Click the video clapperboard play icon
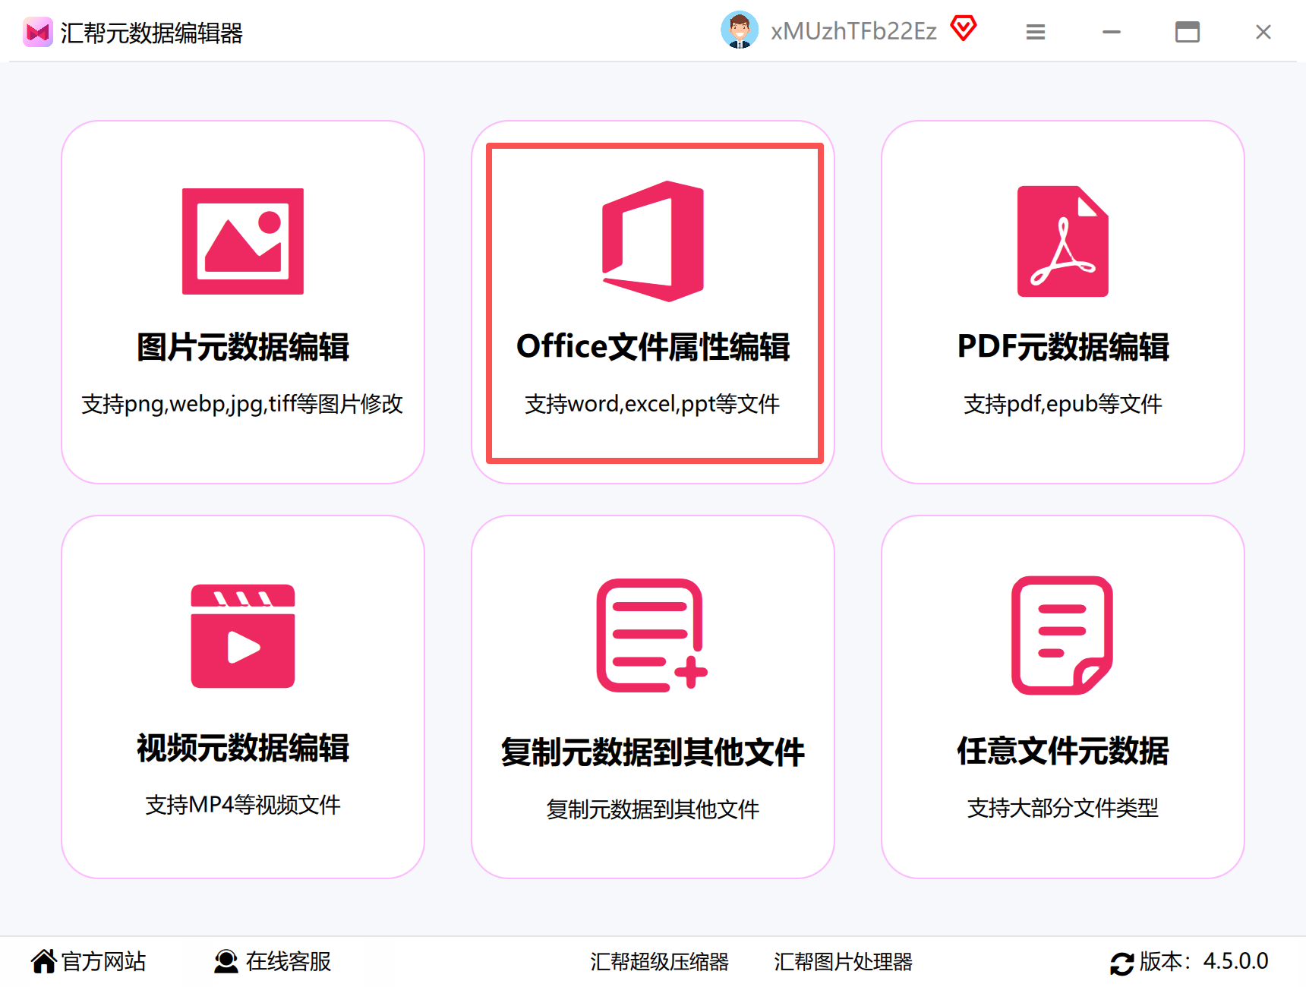Viewport: 1306px width, 987px height. click(243, 636)
